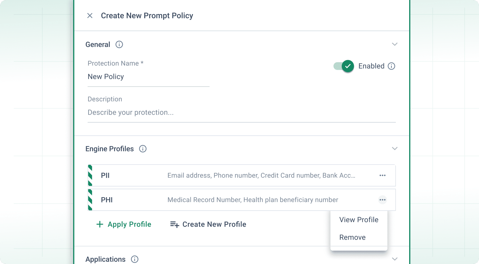Click the plus icon for Apply Profile
The width and height of the screenshot is (479, 264).
(x=100, y=224)
